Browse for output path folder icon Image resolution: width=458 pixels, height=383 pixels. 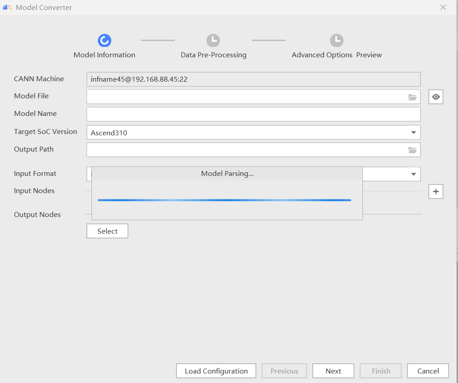coord(412,150)
